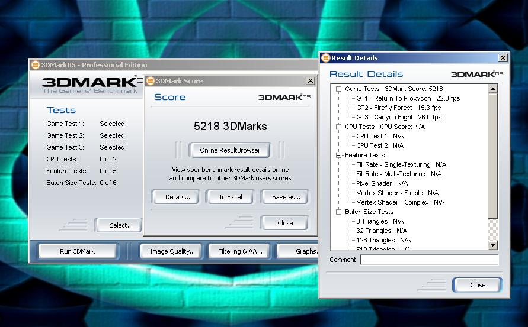Select the CPU Test 2 row
Screen dimensions: 528x327
tap(380, 145)
